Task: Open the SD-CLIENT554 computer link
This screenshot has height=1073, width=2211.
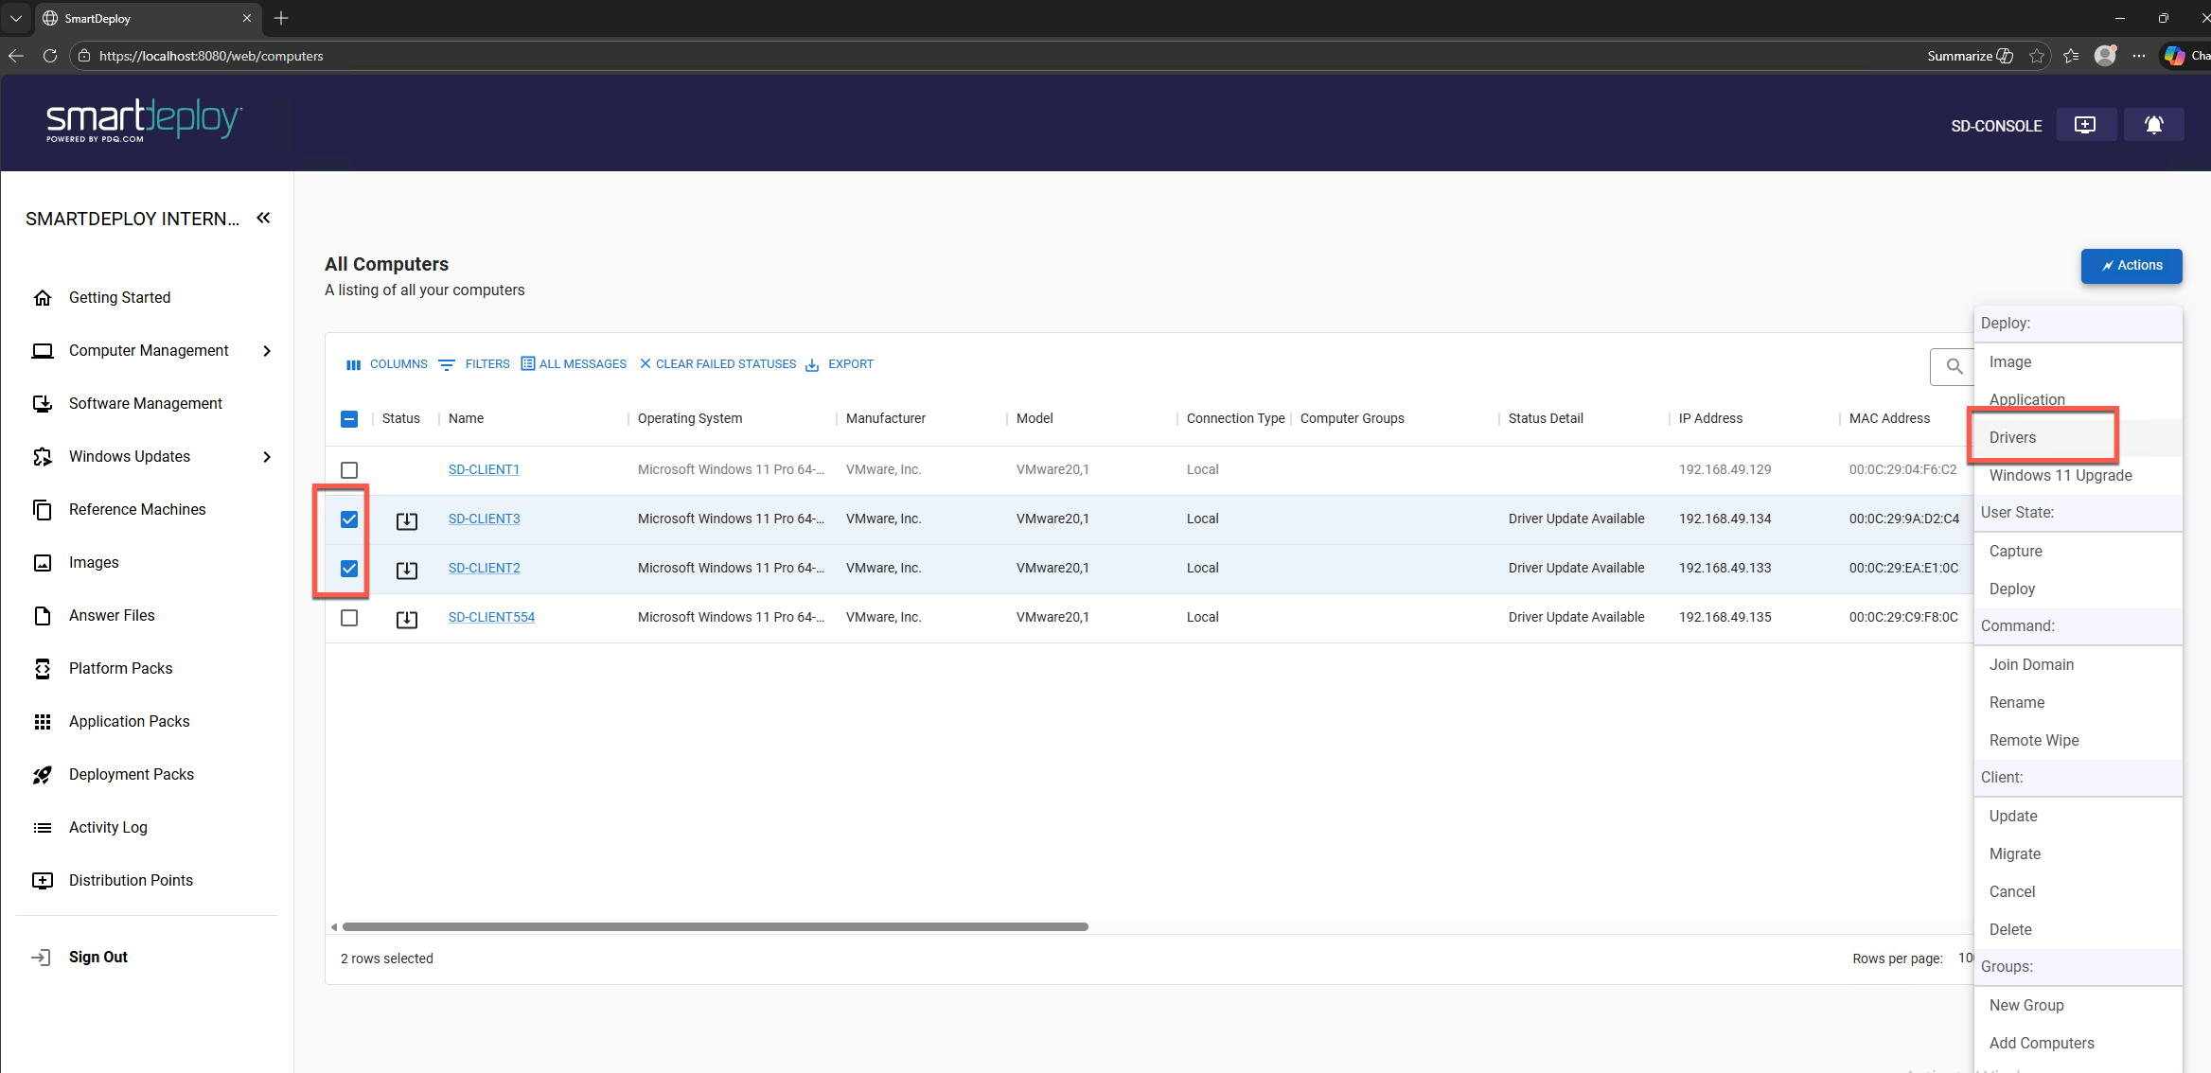Action: (x=491, y=617)
